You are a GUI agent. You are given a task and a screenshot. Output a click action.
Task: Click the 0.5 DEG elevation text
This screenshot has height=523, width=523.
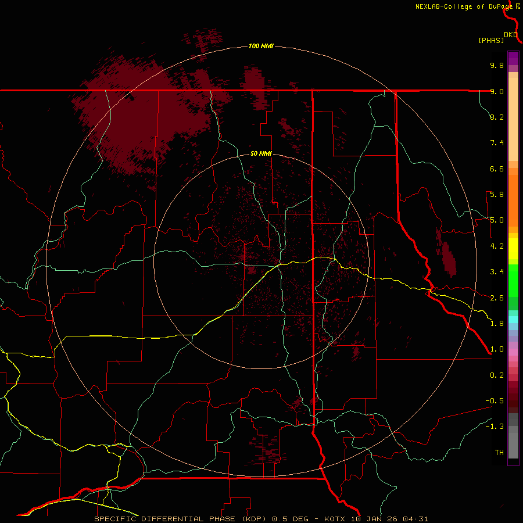[291, 519]
